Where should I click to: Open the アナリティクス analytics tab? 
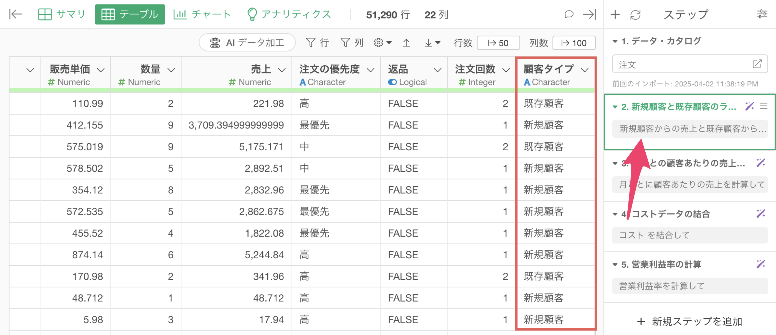(x=289, y=14)
